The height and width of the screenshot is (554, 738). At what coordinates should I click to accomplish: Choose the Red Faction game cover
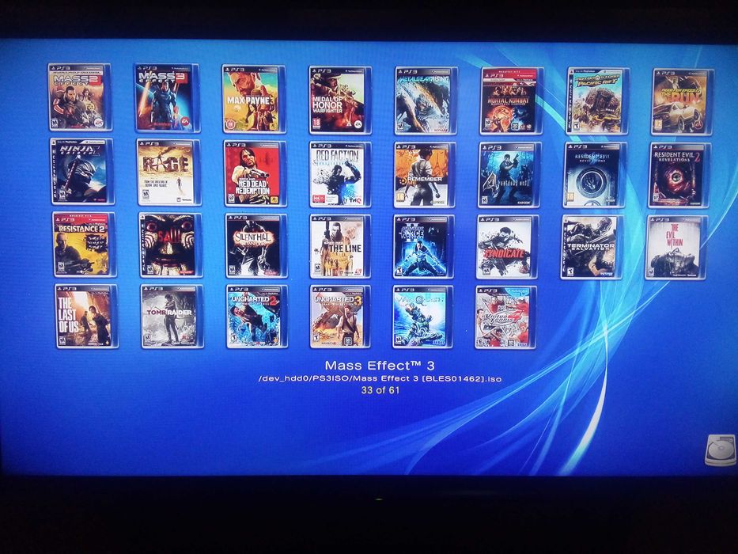[x=339, y=174]
